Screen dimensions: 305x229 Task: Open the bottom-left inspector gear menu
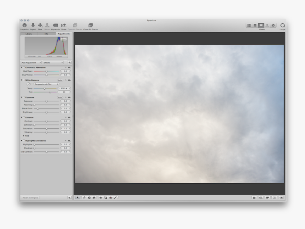pyautogui.click(x=70, y=198)
